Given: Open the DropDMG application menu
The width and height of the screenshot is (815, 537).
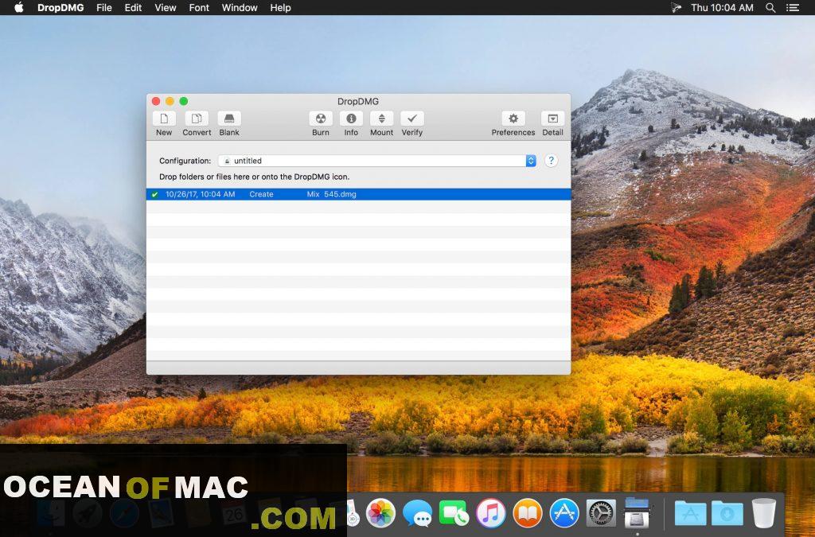Looking at the screenshot, I should (60, 8).
